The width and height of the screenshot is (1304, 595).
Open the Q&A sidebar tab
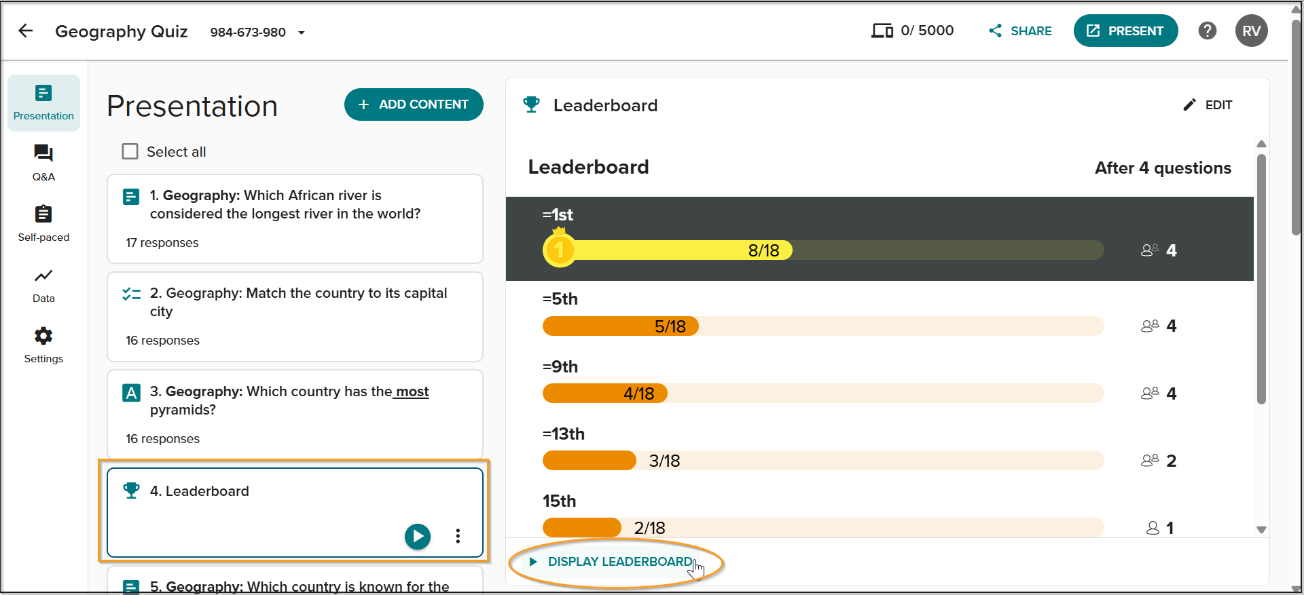coord(43,163)
